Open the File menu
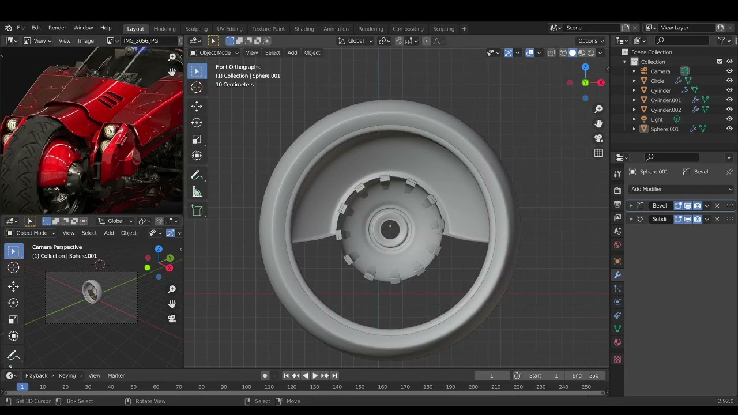This screenshot has height=415, width=738. tap(20, 28)
